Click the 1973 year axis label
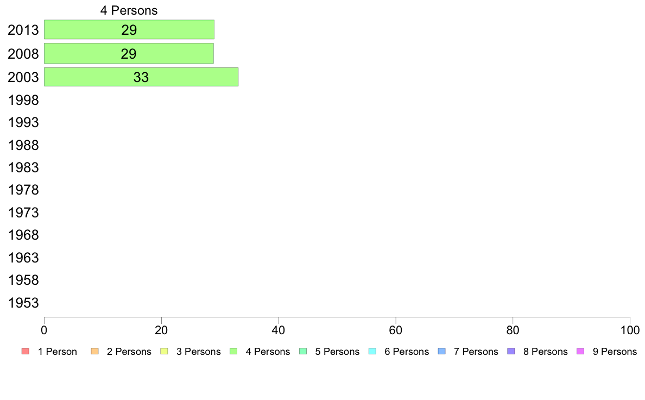Screen dimensions: 645x400 coord(23,212)
